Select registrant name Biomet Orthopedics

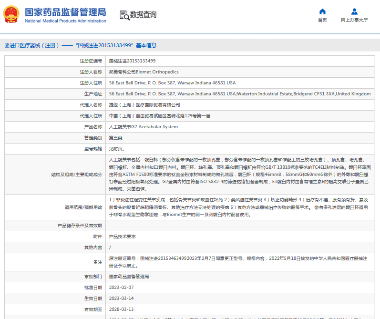coord(144,72)
